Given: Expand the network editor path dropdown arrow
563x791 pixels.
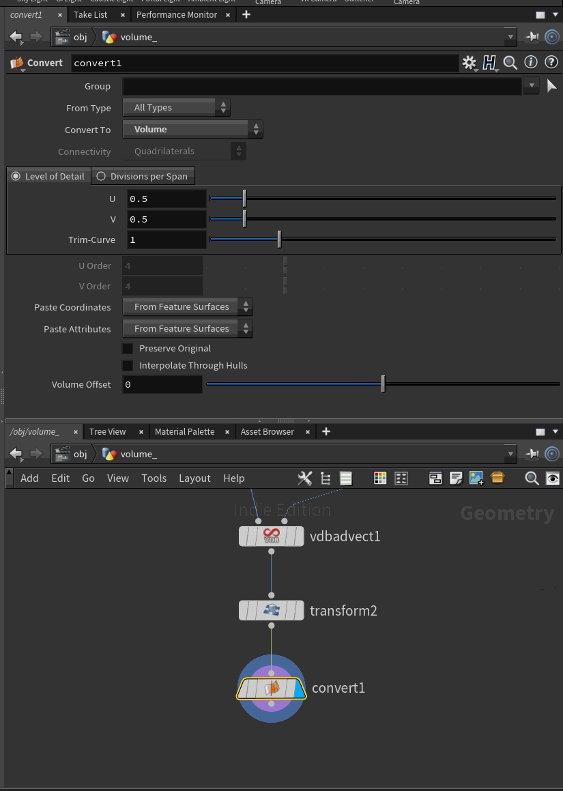Looking at the screenshot, I should click(x=510, y=454).
